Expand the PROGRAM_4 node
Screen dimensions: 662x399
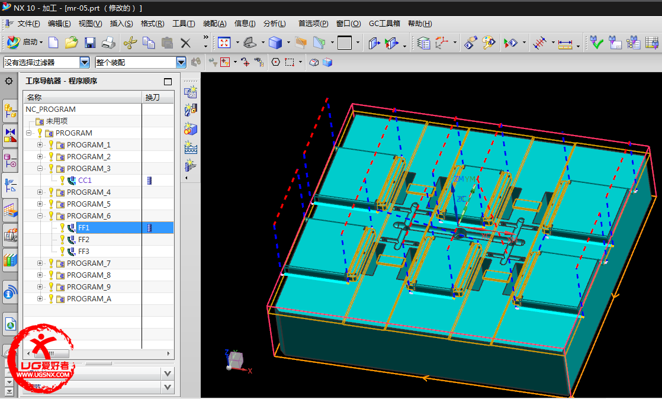(x=40, y=192)
